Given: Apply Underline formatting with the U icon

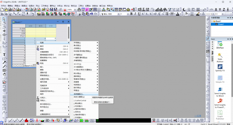Looking at the screenshot, I should click(x=139, y=14).
